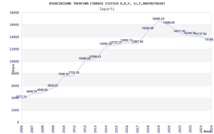Select the 4949.06 value label
Image resolution: width=214 pixels, height=134 pixels.
pyautogui.click(x=42, y=90)
